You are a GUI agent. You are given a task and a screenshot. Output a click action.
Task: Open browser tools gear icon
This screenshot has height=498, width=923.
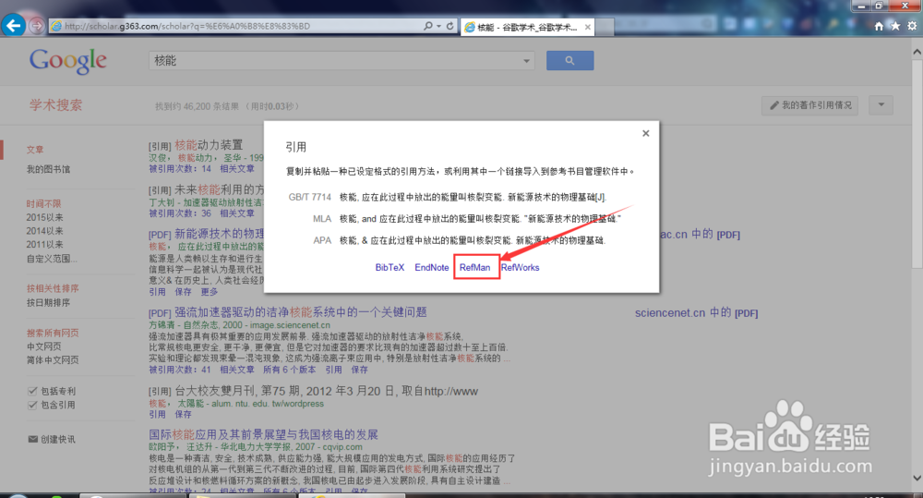(x=912, y=26)
